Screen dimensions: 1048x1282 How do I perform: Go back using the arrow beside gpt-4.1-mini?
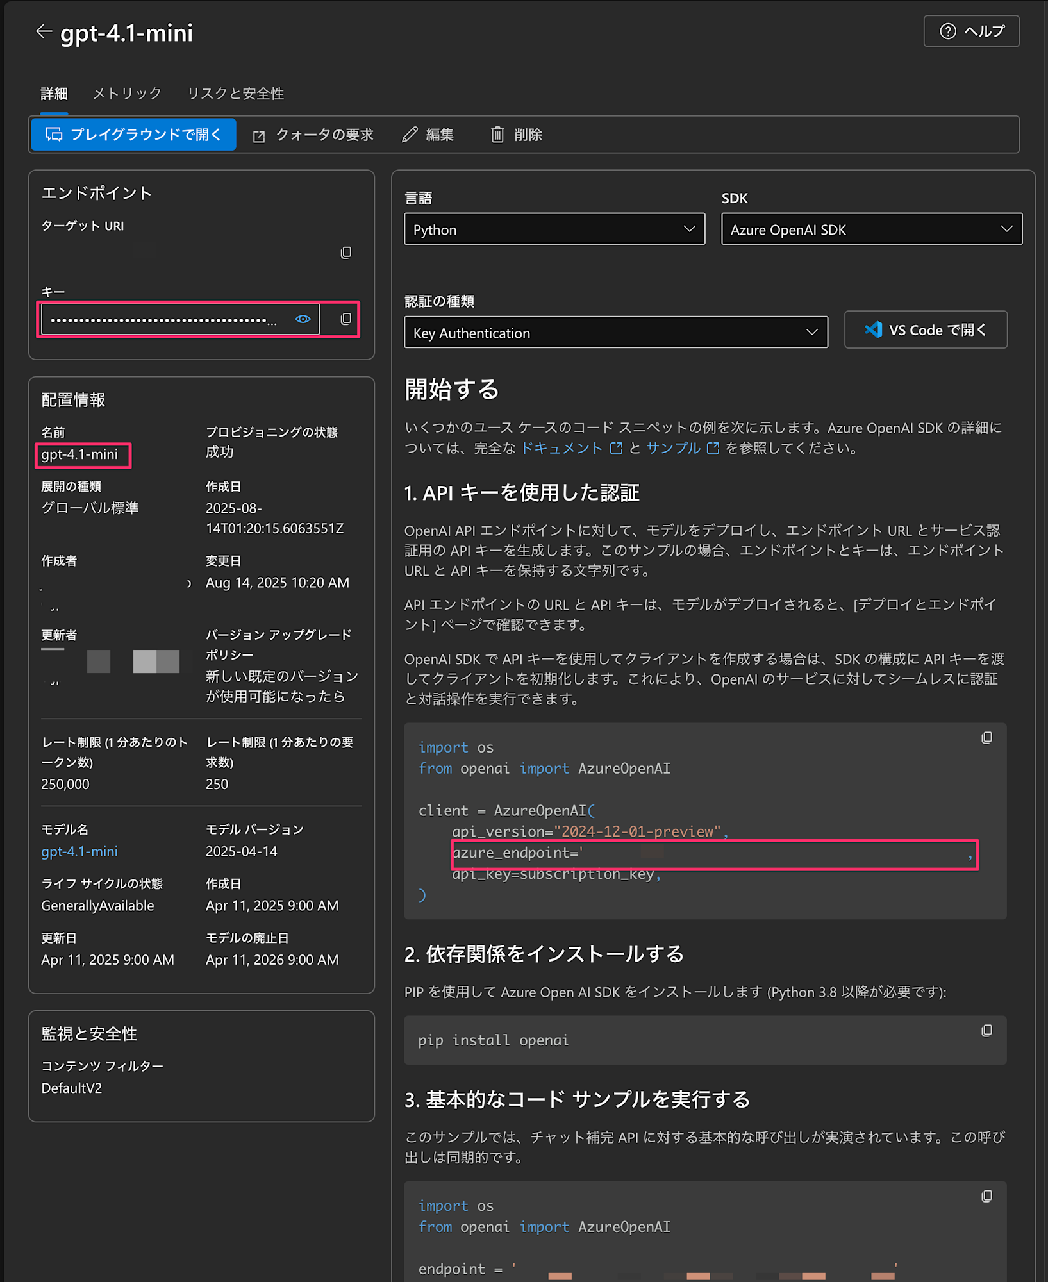point(43,31)
